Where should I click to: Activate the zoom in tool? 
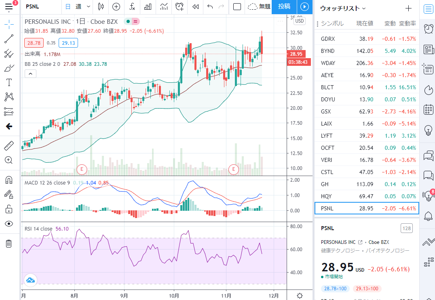(x=9, y=160)
